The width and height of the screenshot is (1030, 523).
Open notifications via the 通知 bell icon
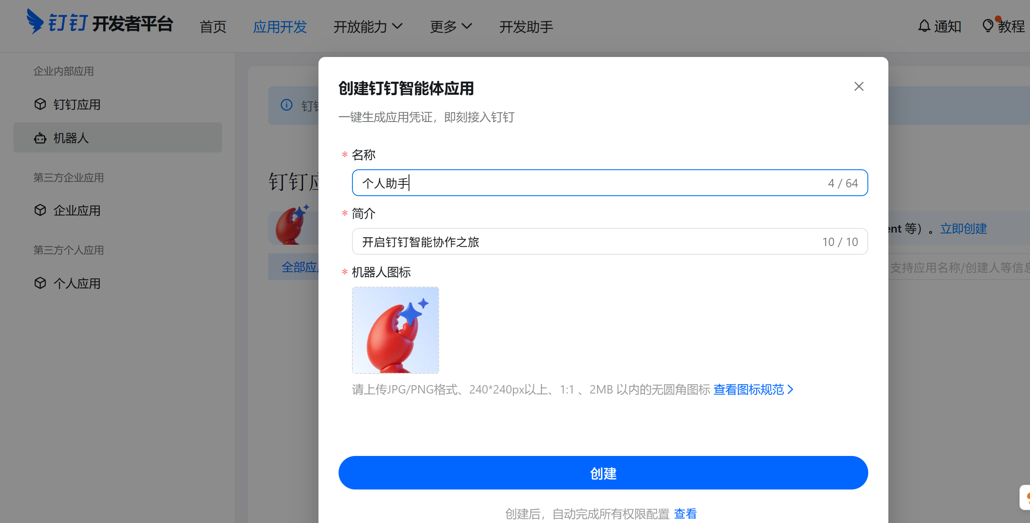pos(939,26)
